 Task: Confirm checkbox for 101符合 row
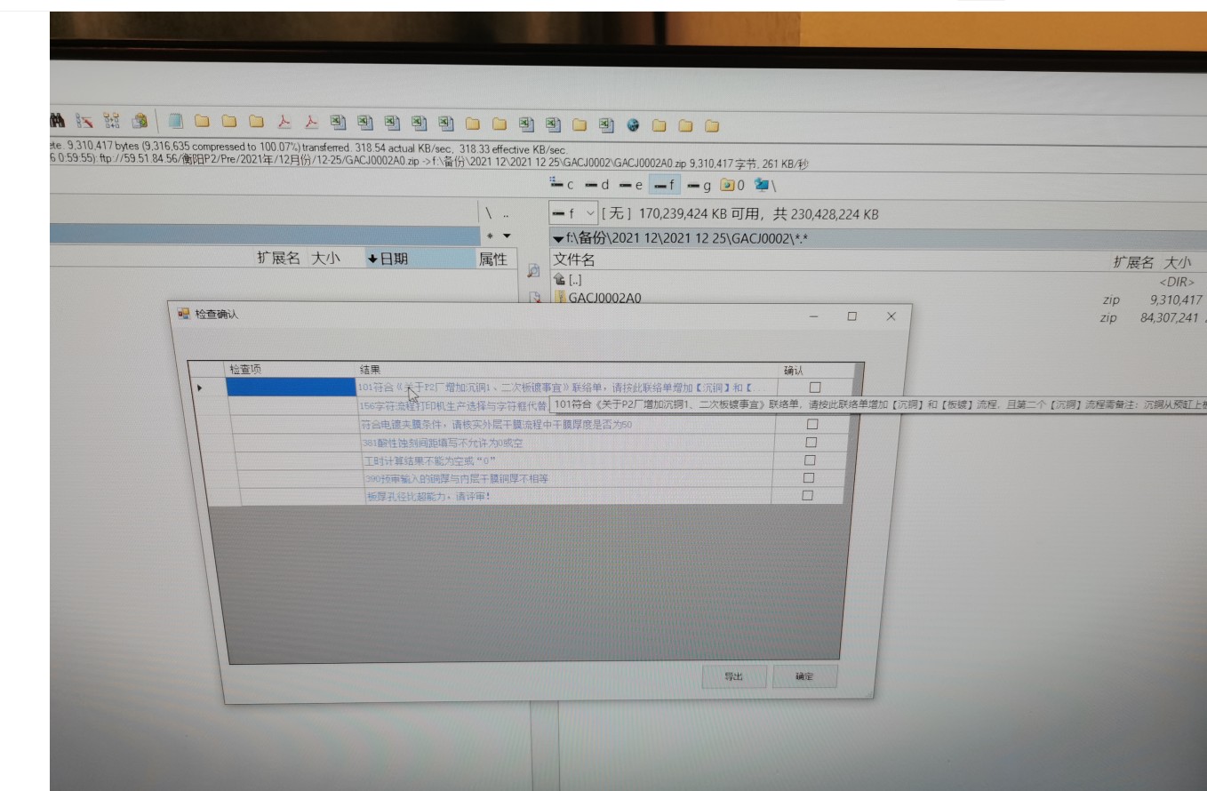pos(814,388)
